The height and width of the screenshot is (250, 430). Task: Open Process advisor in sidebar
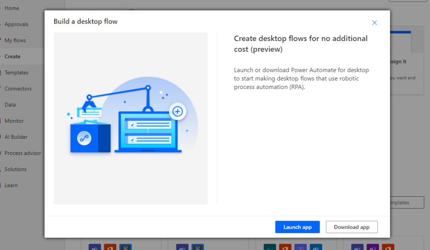coord(22,153)
